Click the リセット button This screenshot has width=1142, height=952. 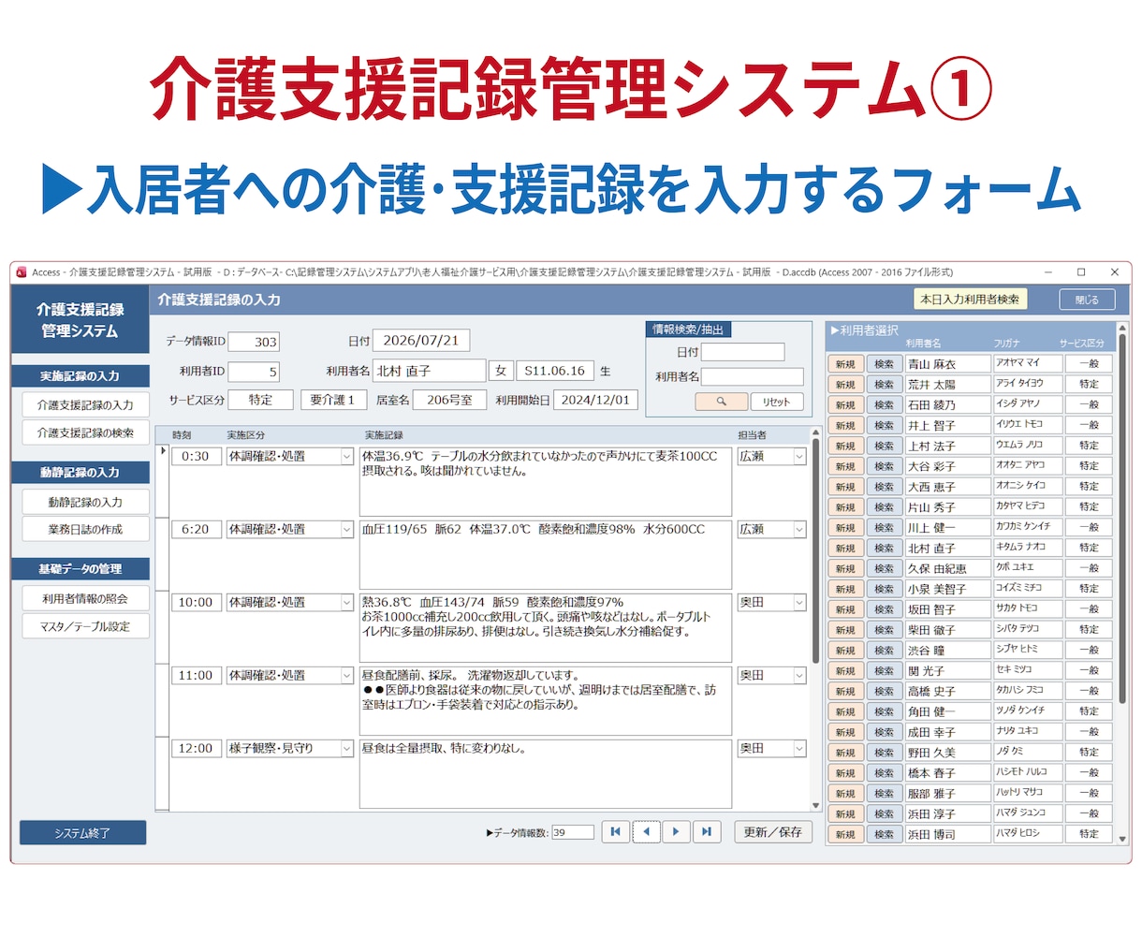776,402
